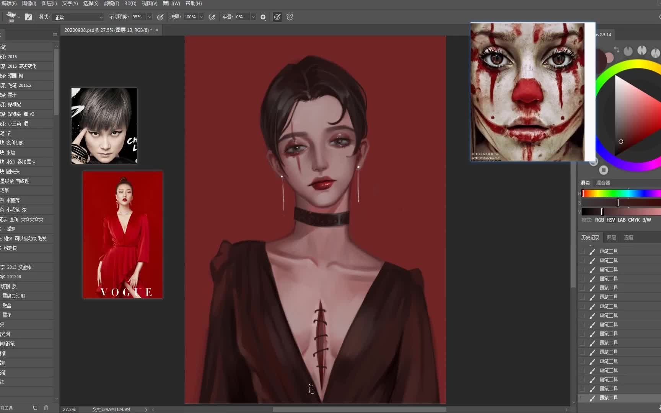661x413 pixels.
Task: Open 图层(L) menu
Action: 49,3
